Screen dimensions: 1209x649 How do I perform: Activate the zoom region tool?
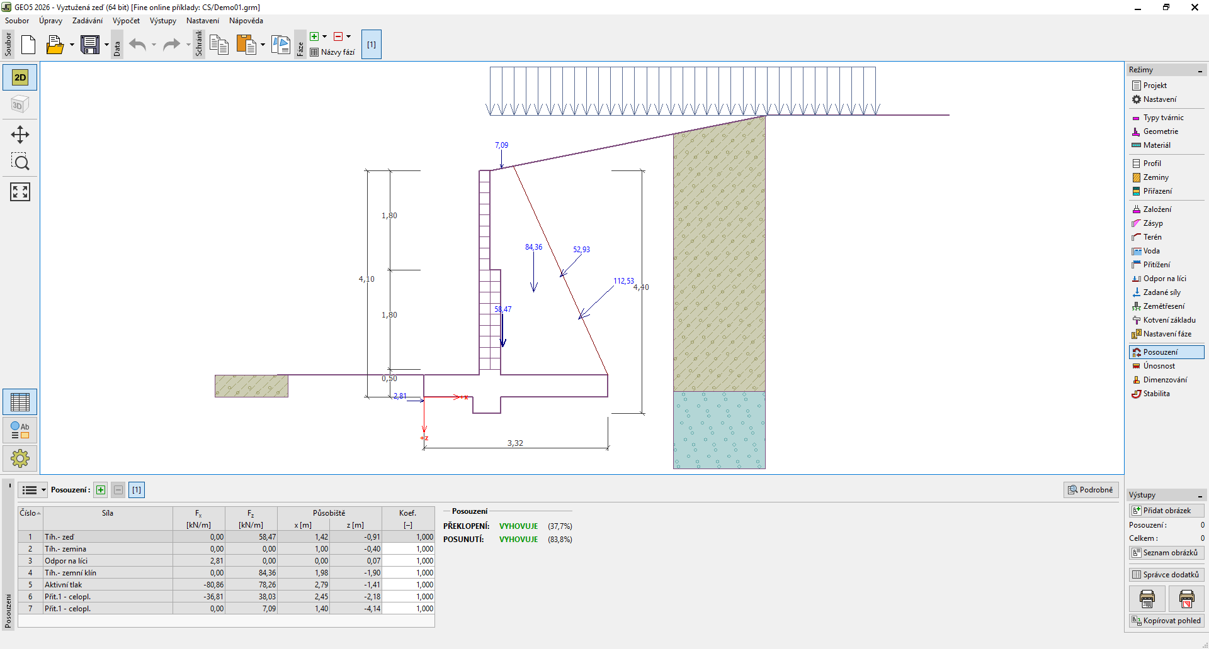[20, 163]
